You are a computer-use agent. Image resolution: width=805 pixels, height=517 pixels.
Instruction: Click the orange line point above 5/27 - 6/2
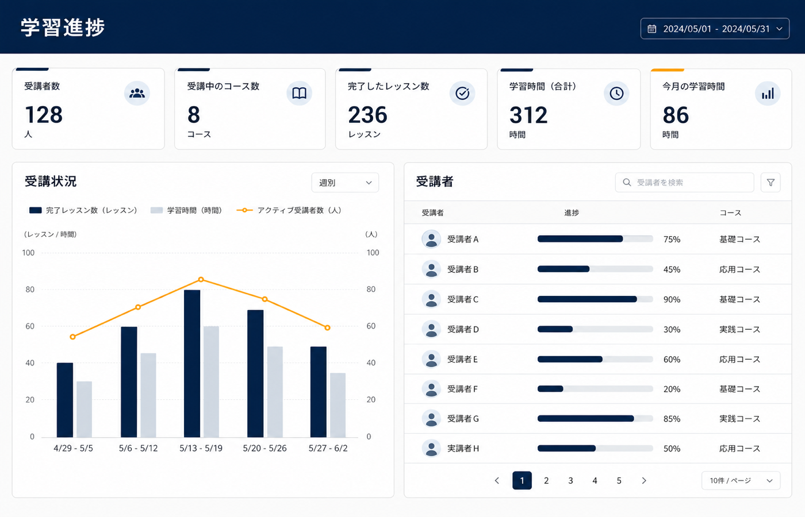tap(327, 327)
